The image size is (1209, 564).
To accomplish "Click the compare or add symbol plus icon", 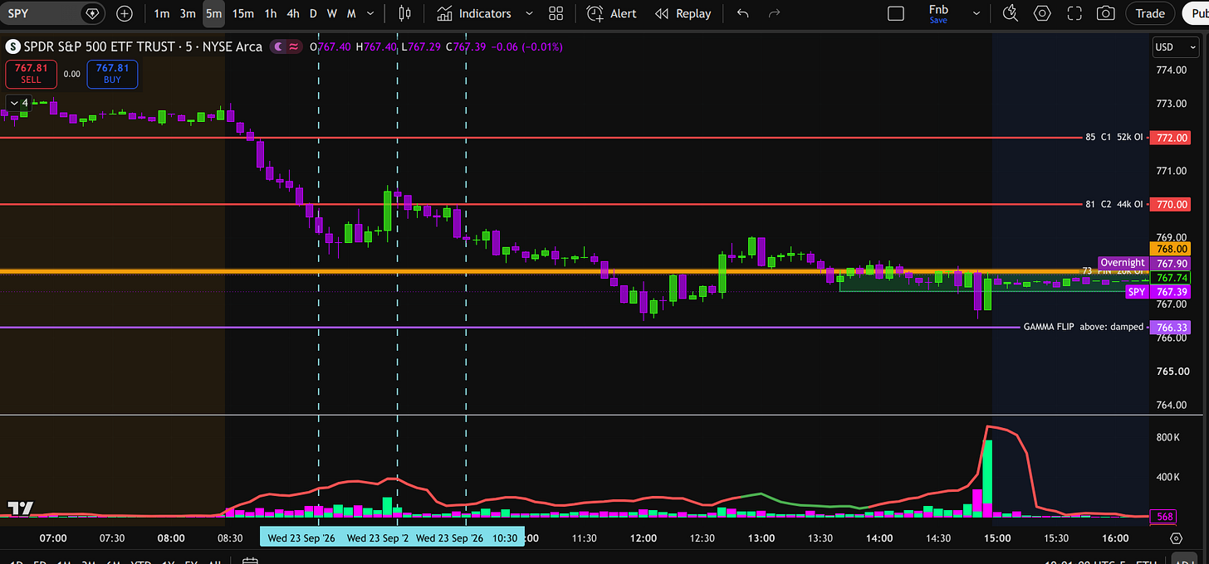I will click(125, 13).
